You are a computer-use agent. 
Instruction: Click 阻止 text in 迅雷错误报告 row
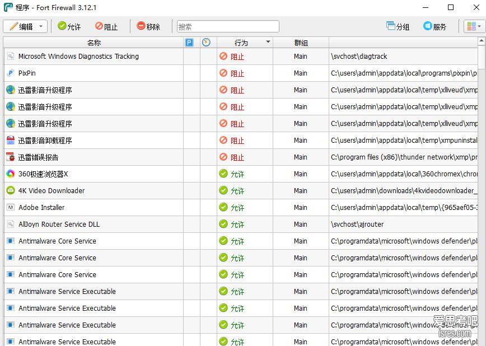tap(237, 157)
